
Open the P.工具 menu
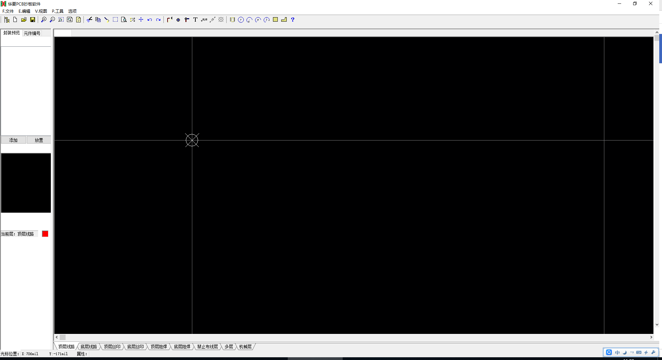click(x=58, y=11)
